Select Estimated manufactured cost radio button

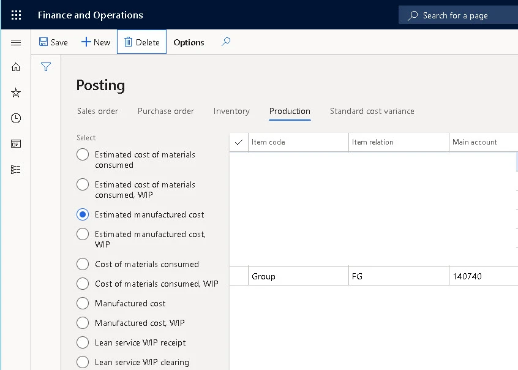click(x=83, y=214)
